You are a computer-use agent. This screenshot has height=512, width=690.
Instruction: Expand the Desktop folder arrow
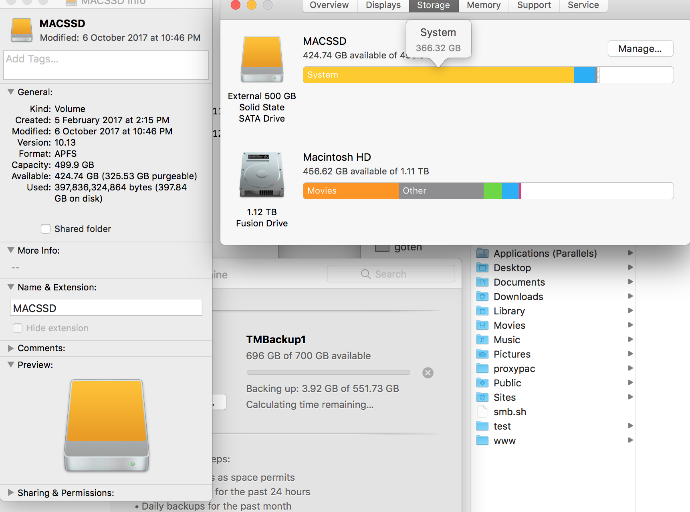point(630,267)
